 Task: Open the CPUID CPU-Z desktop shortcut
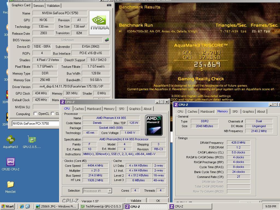(11, 164)
